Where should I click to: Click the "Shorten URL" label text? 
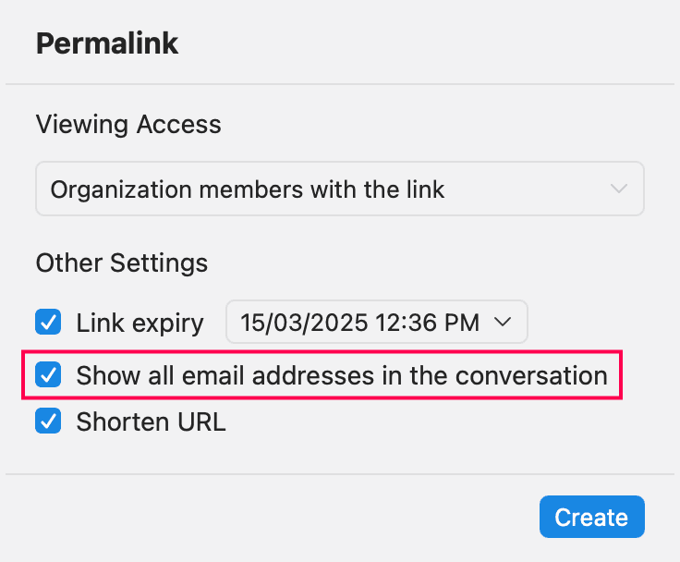[x=151, y=422]
